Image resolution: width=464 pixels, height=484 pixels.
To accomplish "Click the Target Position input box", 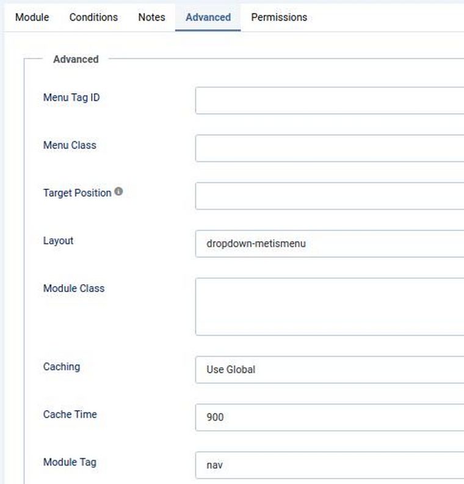I will (330, 196).
